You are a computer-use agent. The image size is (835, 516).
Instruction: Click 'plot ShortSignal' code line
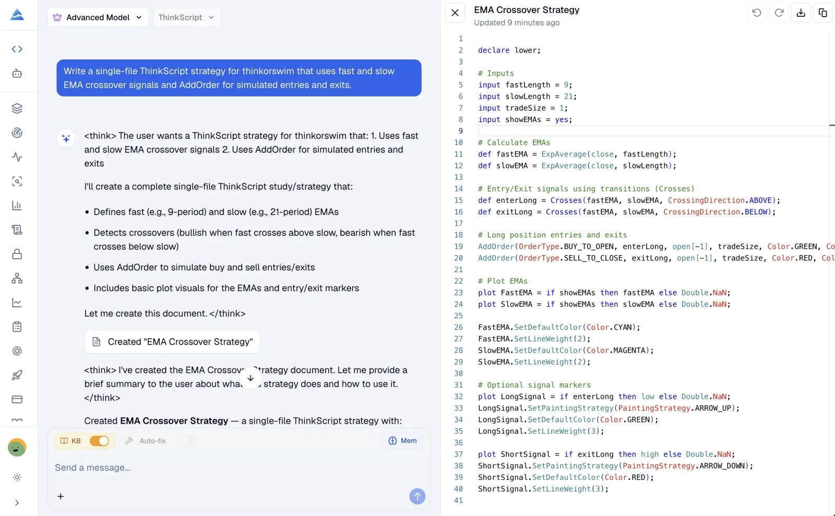coord(606,454)
